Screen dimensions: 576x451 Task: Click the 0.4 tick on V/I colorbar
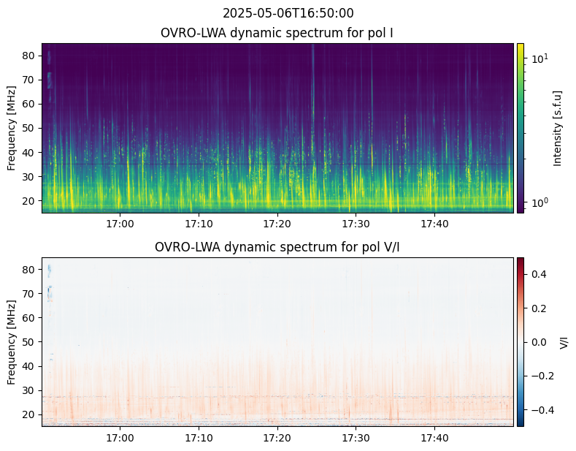click(x=538, y=274)
